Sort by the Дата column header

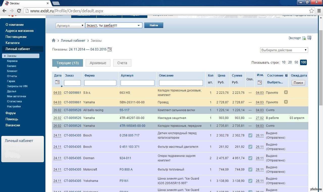pyautogui.click(x=58, y=75)
